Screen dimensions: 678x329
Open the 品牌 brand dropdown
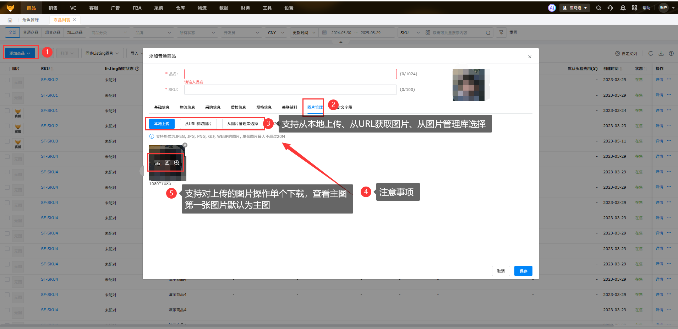click(154, 32)
